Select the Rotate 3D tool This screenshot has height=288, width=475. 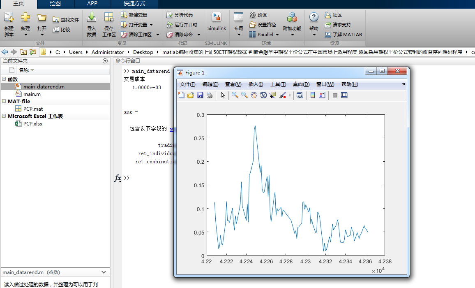[263, 95]
